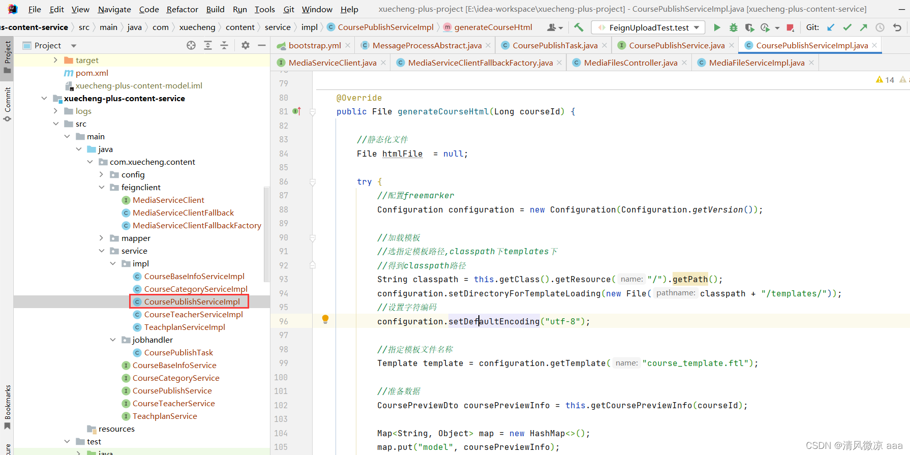Open the warnings indicator showing 14
This screenshot has height=455, width=910.
click(x=885, y=80)
